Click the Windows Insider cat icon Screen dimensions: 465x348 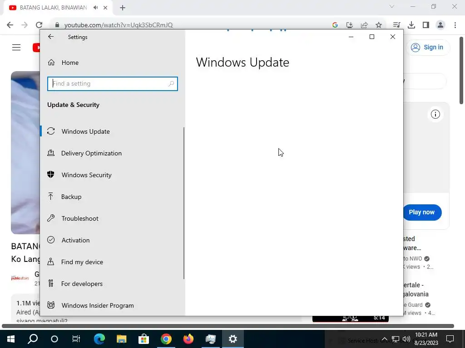tap(51, 305)
